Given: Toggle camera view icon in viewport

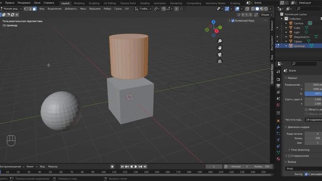Looking at the screenshot, I should 219,55.
